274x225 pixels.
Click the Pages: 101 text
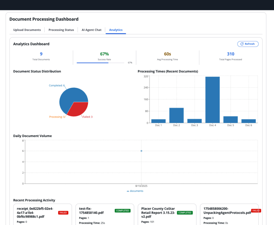148,222
